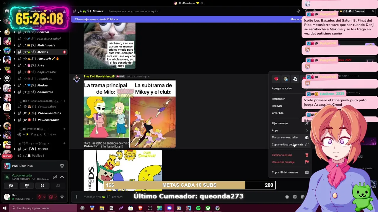Toggle camera on in voice panel
Image resolution: width=378 pixels, height=212 pixels.
click(x=11, y=185)
